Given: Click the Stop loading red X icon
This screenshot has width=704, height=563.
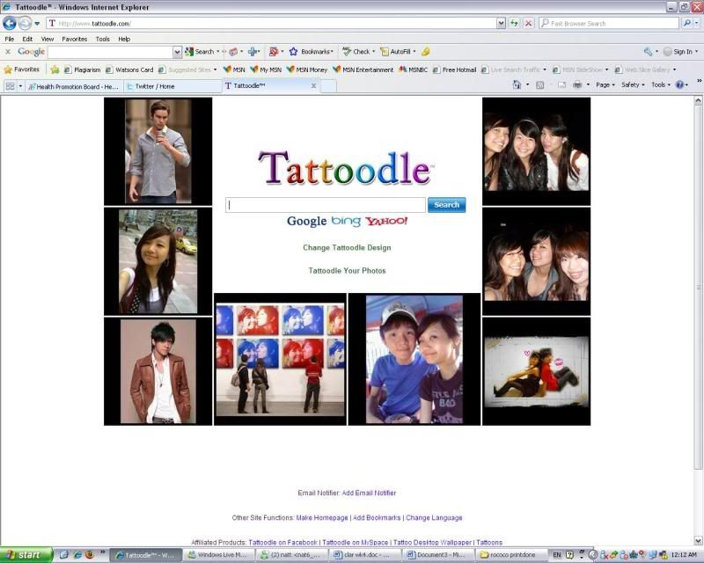Looking at the screenshot, I should tap(529, 23).
